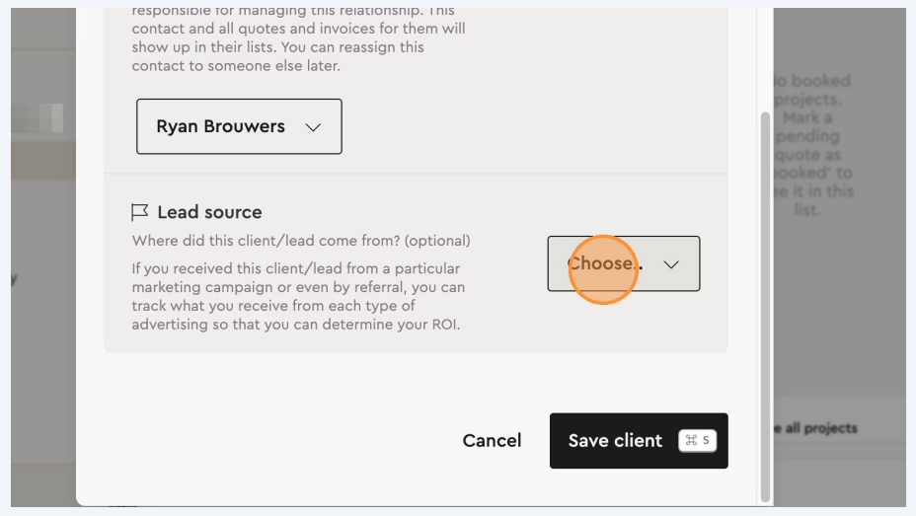The width and height of the screenshot is (916, 516).
Task: Click the ROI marketing campaign description paragraph
Action: click(296, 296)
